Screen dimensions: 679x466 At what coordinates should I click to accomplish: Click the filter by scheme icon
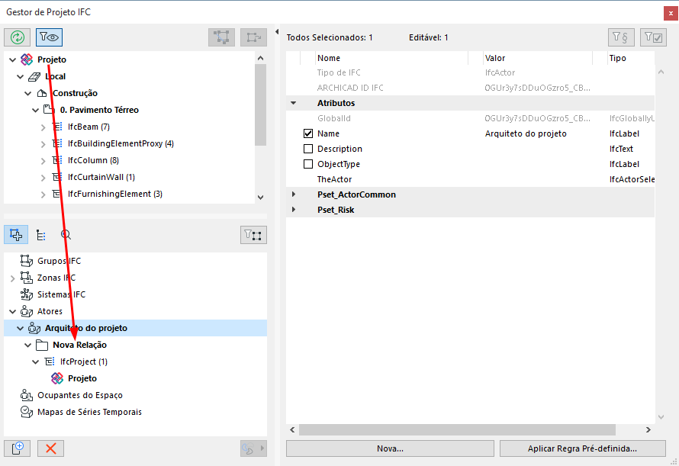pyautogui.click(x=620, y=37)
